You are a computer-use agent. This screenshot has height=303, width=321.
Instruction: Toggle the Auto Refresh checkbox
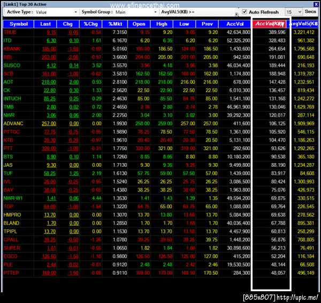click(244, 12)
